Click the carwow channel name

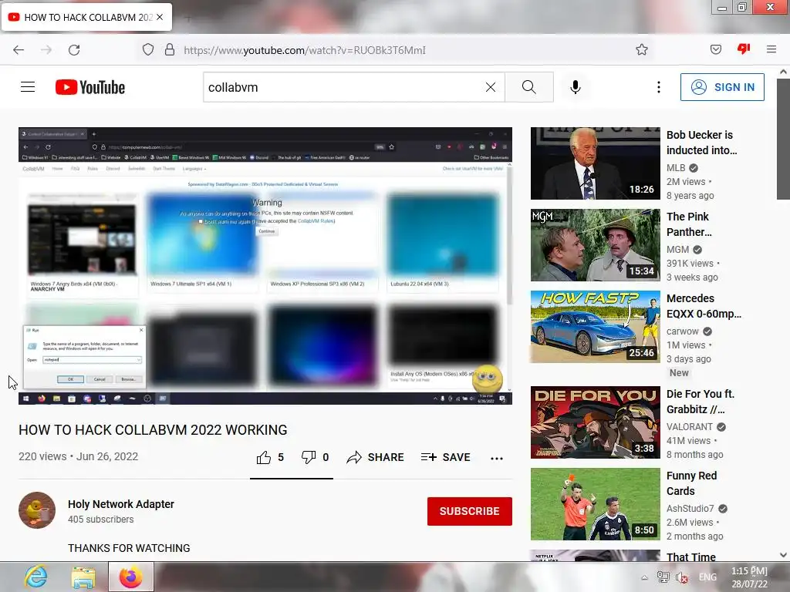(x=683, y=331)
